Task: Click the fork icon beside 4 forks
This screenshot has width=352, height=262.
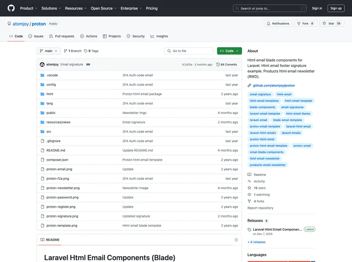Action: click(x=249, y=201)
